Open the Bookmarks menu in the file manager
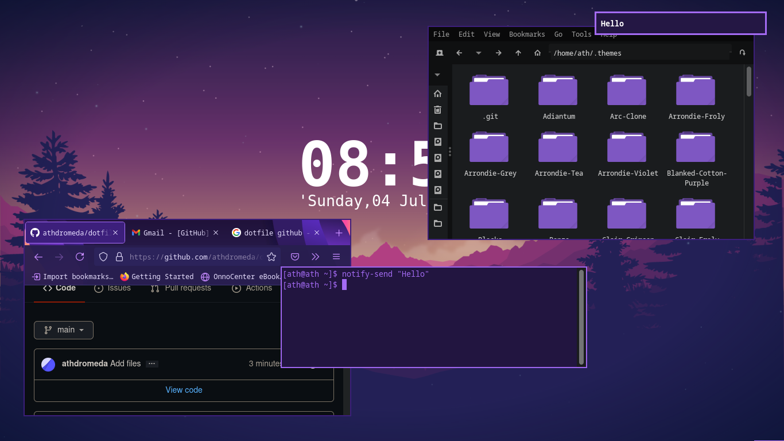Image resolution: width=784 pixels, height=441 pixels. [527, 34]
